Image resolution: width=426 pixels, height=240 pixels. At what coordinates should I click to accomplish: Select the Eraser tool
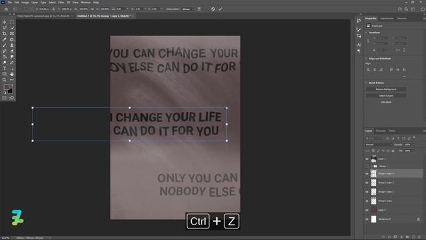[x=12, y=51]
